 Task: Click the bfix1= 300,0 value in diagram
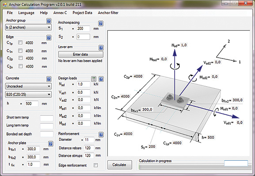coord(147,110)
